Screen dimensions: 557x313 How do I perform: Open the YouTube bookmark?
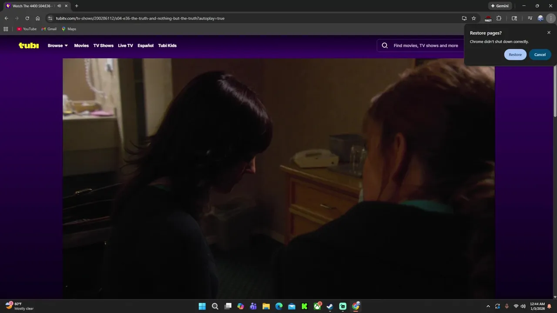(27, 29)
